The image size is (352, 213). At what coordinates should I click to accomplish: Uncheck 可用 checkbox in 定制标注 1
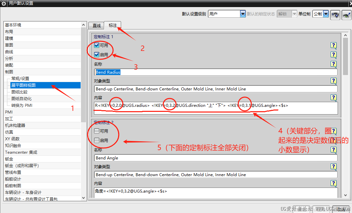point(97,45)
